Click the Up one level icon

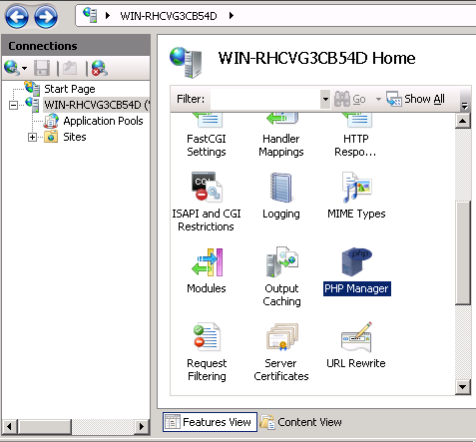pos(70,68)
